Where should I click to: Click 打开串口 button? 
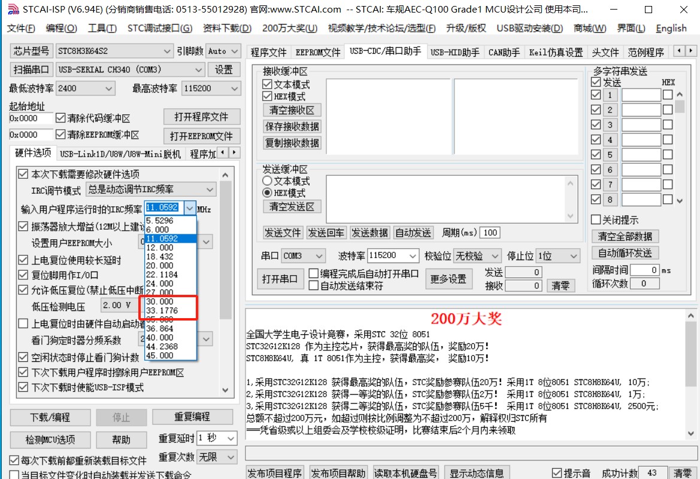[280, 279]
